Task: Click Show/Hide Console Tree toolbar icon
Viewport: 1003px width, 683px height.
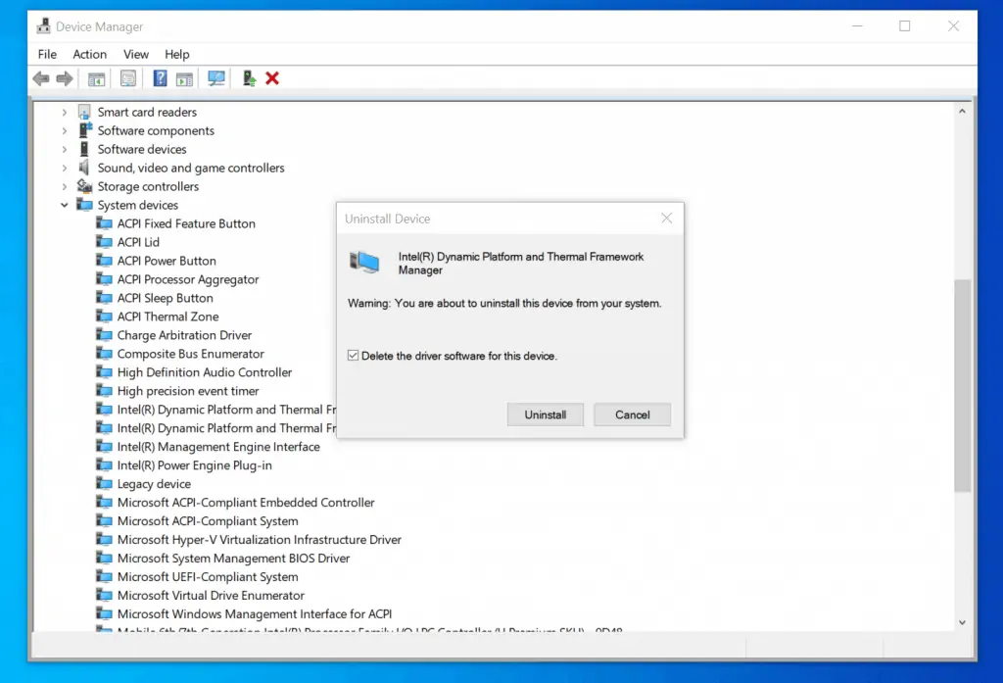Action: pos(96,78)
